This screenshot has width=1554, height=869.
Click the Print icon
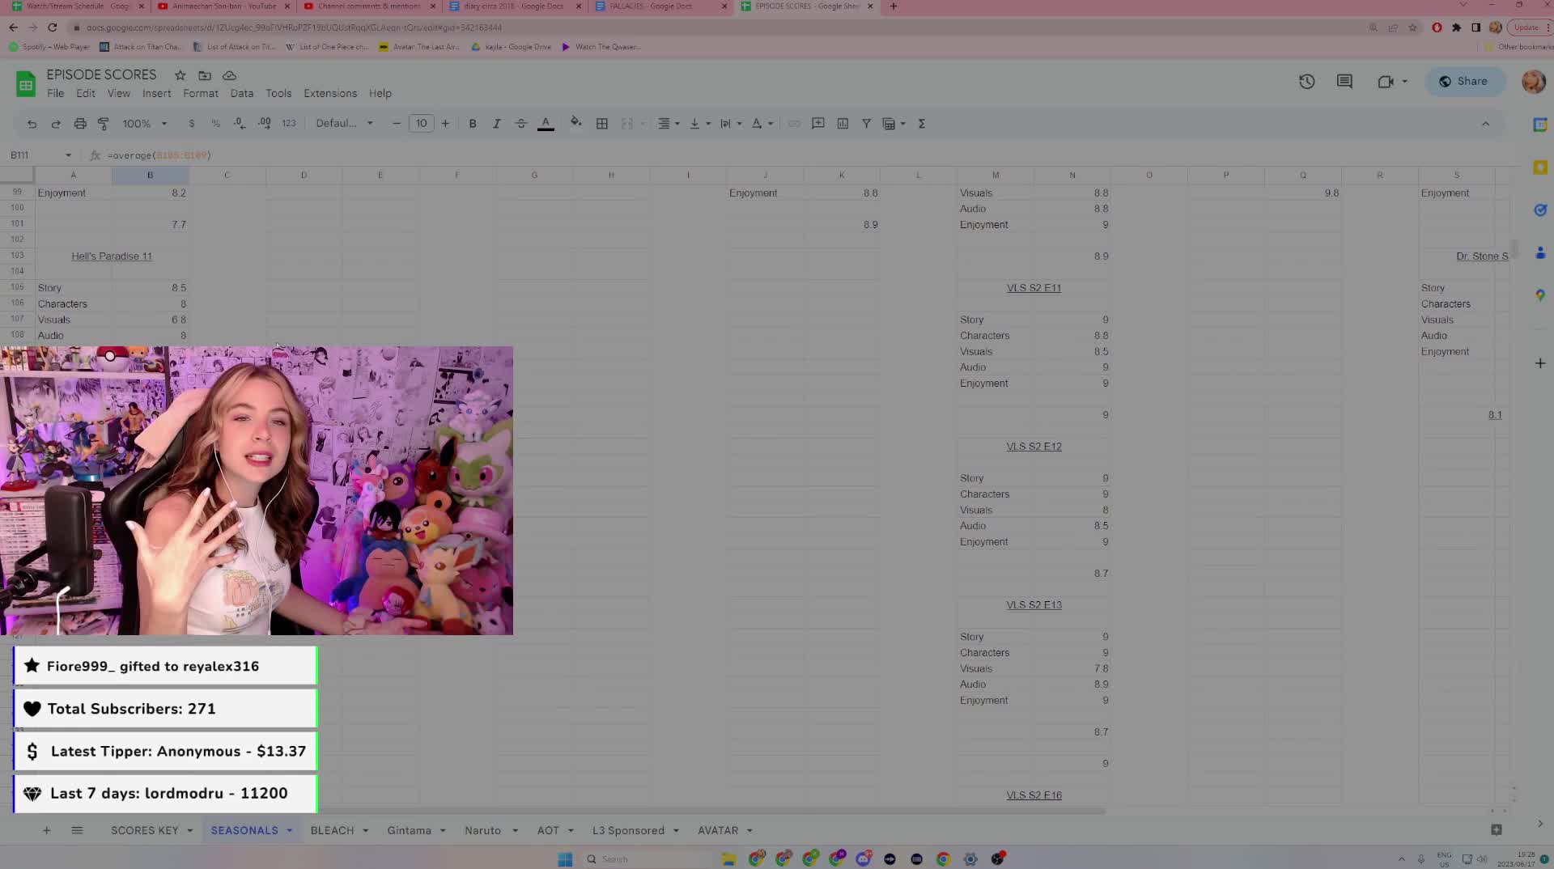[x=80, y=124]
